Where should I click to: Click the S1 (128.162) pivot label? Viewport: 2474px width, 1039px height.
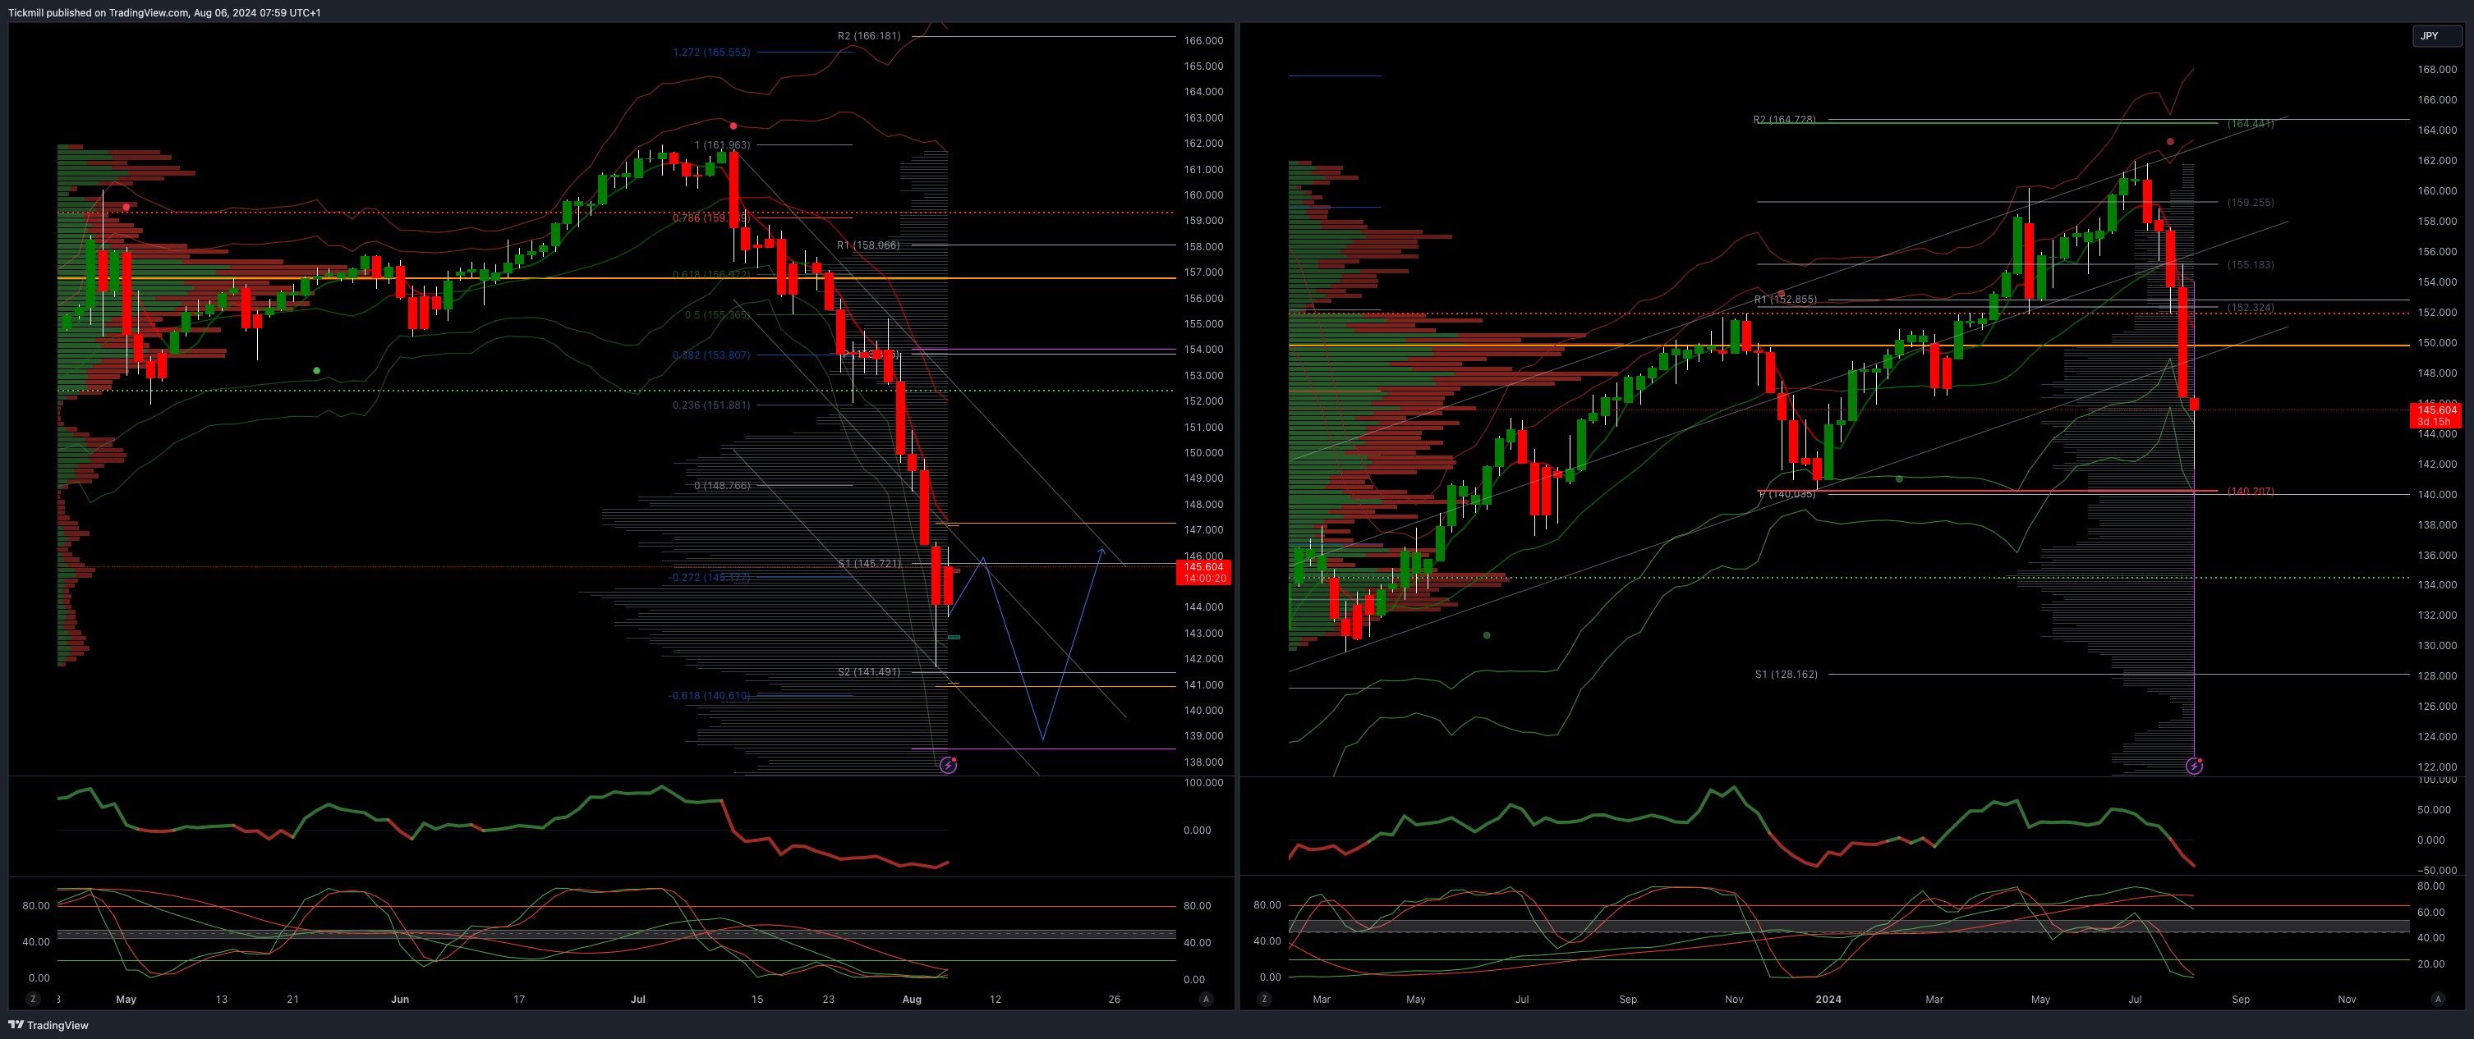pos(1787,675)
